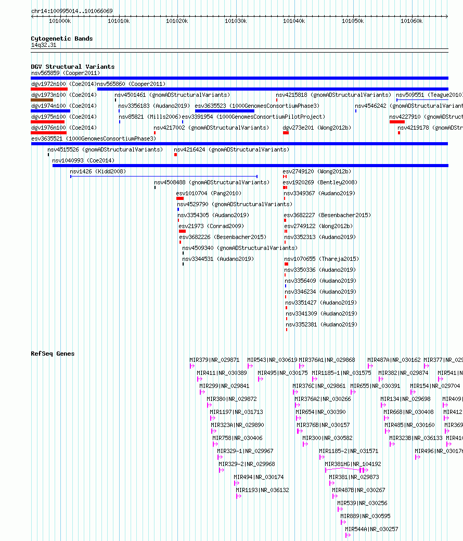Click the MIR380 gene arrow glyph
This screenshot has width=463, height=541.
coord(209,405)
